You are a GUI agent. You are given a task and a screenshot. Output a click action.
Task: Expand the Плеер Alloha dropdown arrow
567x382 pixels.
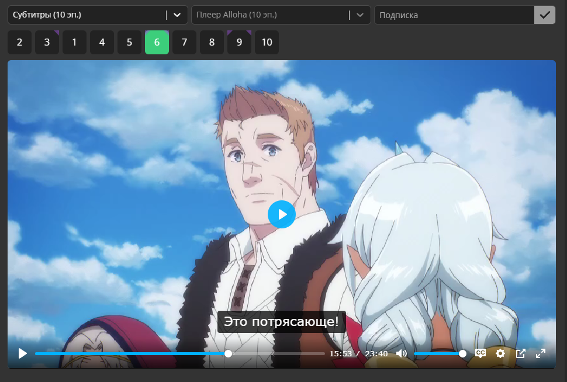click(360, 15)
